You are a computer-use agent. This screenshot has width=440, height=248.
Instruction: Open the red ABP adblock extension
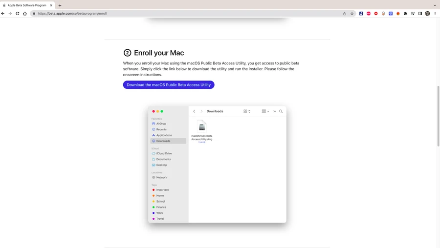pos(369,14)
